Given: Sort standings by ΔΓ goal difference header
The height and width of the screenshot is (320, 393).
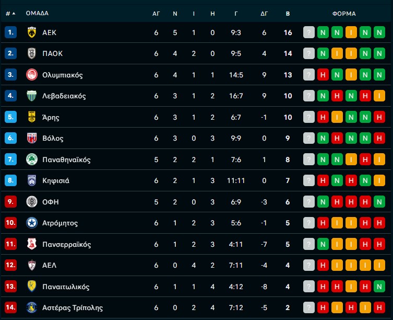Looking at the screenshot, I should [x=264, y=14].
